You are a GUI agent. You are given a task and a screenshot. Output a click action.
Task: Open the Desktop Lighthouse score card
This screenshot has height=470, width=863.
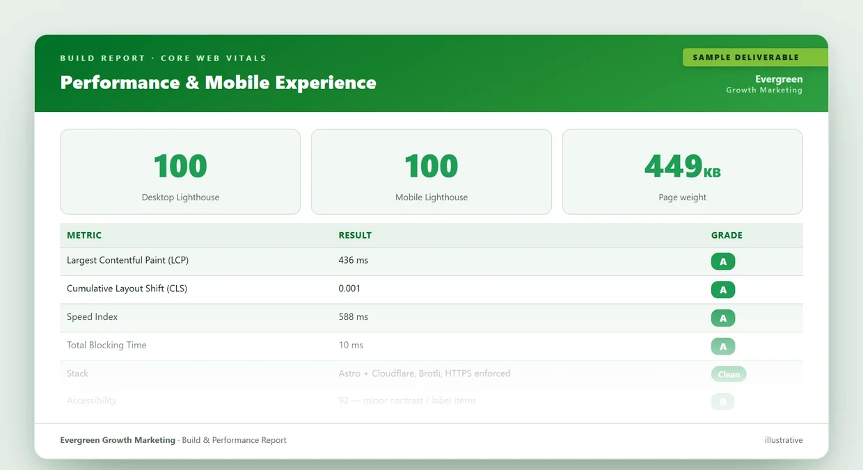pyautogui.click(x=180, y=172)
